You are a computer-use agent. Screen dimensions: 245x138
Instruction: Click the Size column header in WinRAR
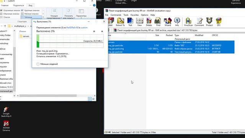point(157,35)
